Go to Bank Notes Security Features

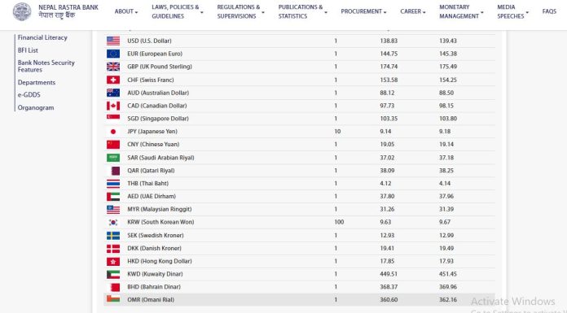pyautogui.click(x=46, y=66)
